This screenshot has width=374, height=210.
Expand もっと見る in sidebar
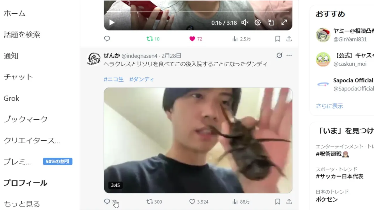[22, 204]
